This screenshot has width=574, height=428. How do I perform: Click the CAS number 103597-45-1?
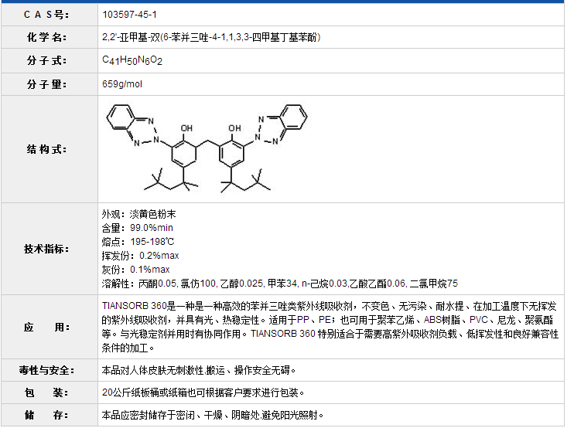[x=130, y=15]
